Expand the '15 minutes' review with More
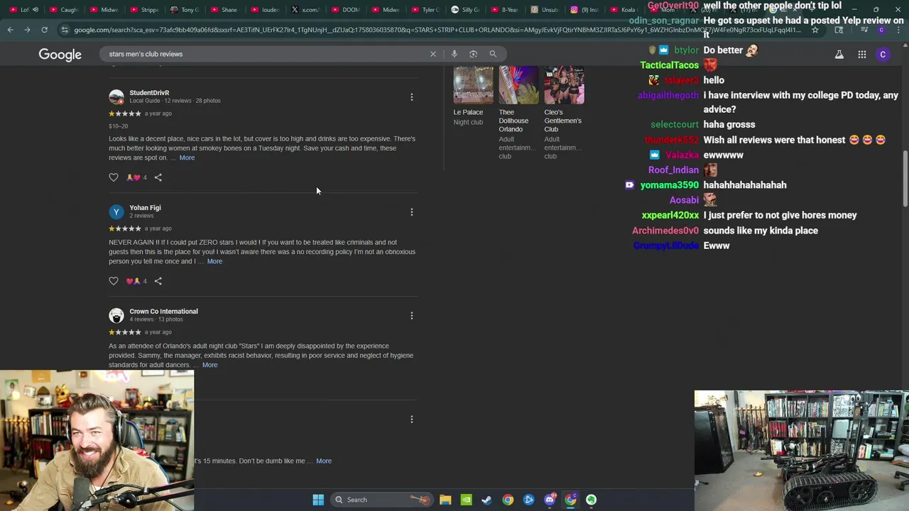 coord(324,461)
